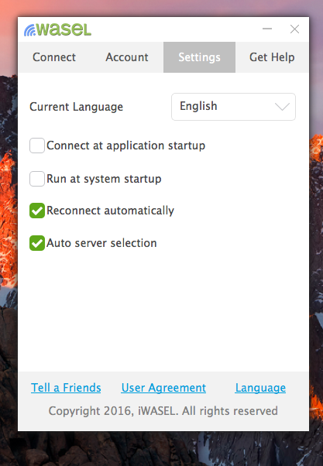
Task: Open the Tell a Friends link
Action: click(x=66, y=388)
